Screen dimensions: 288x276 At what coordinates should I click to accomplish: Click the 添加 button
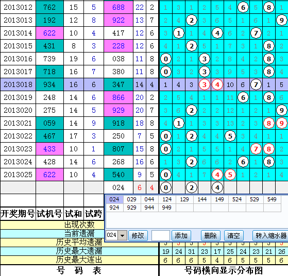[181, 235]
